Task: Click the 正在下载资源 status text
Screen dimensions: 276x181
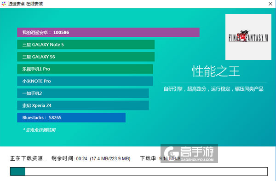Action: tap(29, 158)
